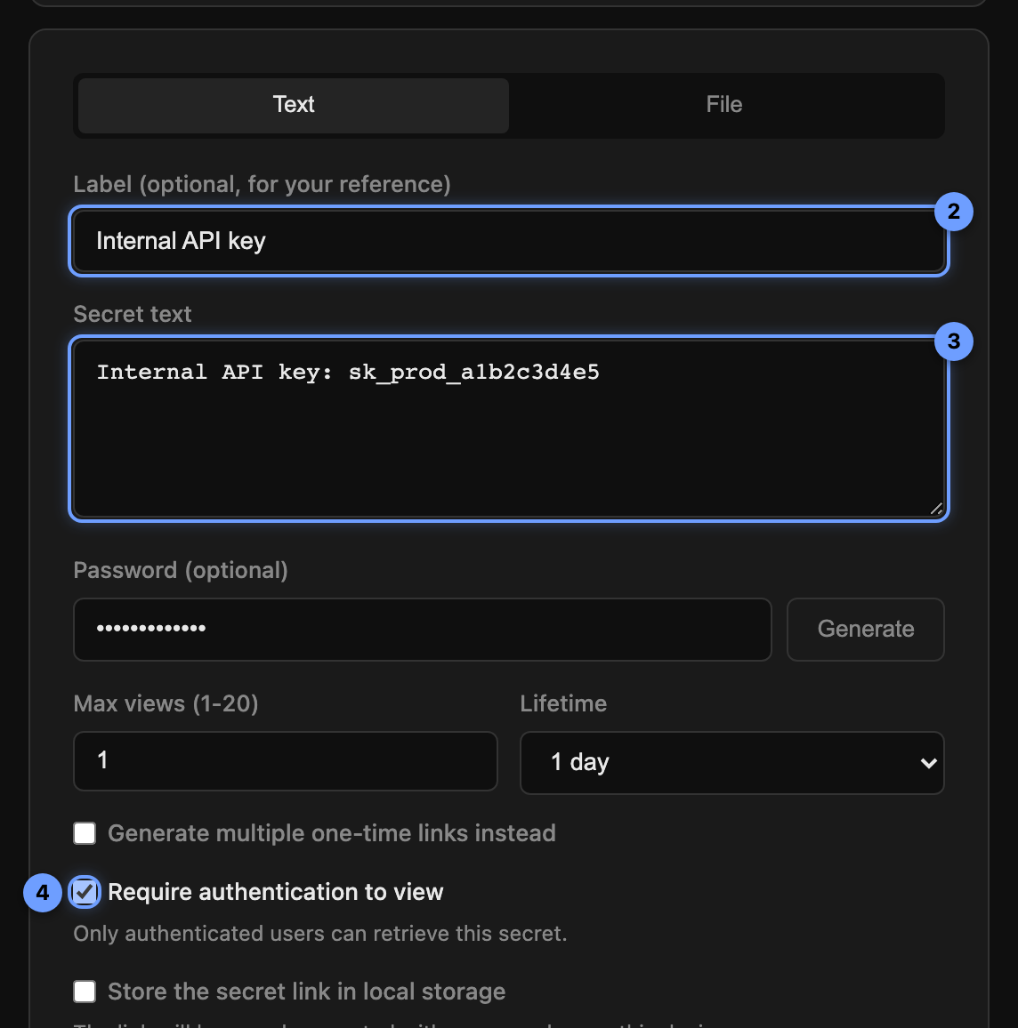Click 'Label (optional, for your reference)' text
The height and width of the screenshot is (1028, 1018).
click(262, 184)
